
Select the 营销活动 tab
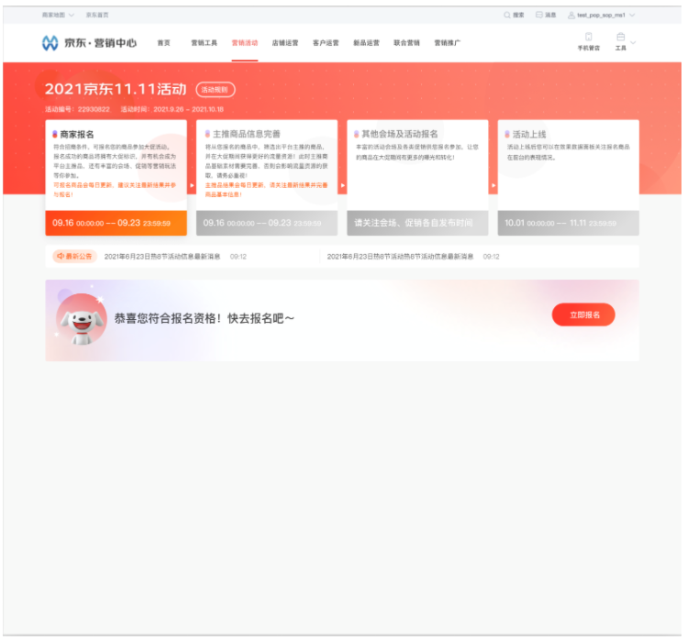click(245, 43)
